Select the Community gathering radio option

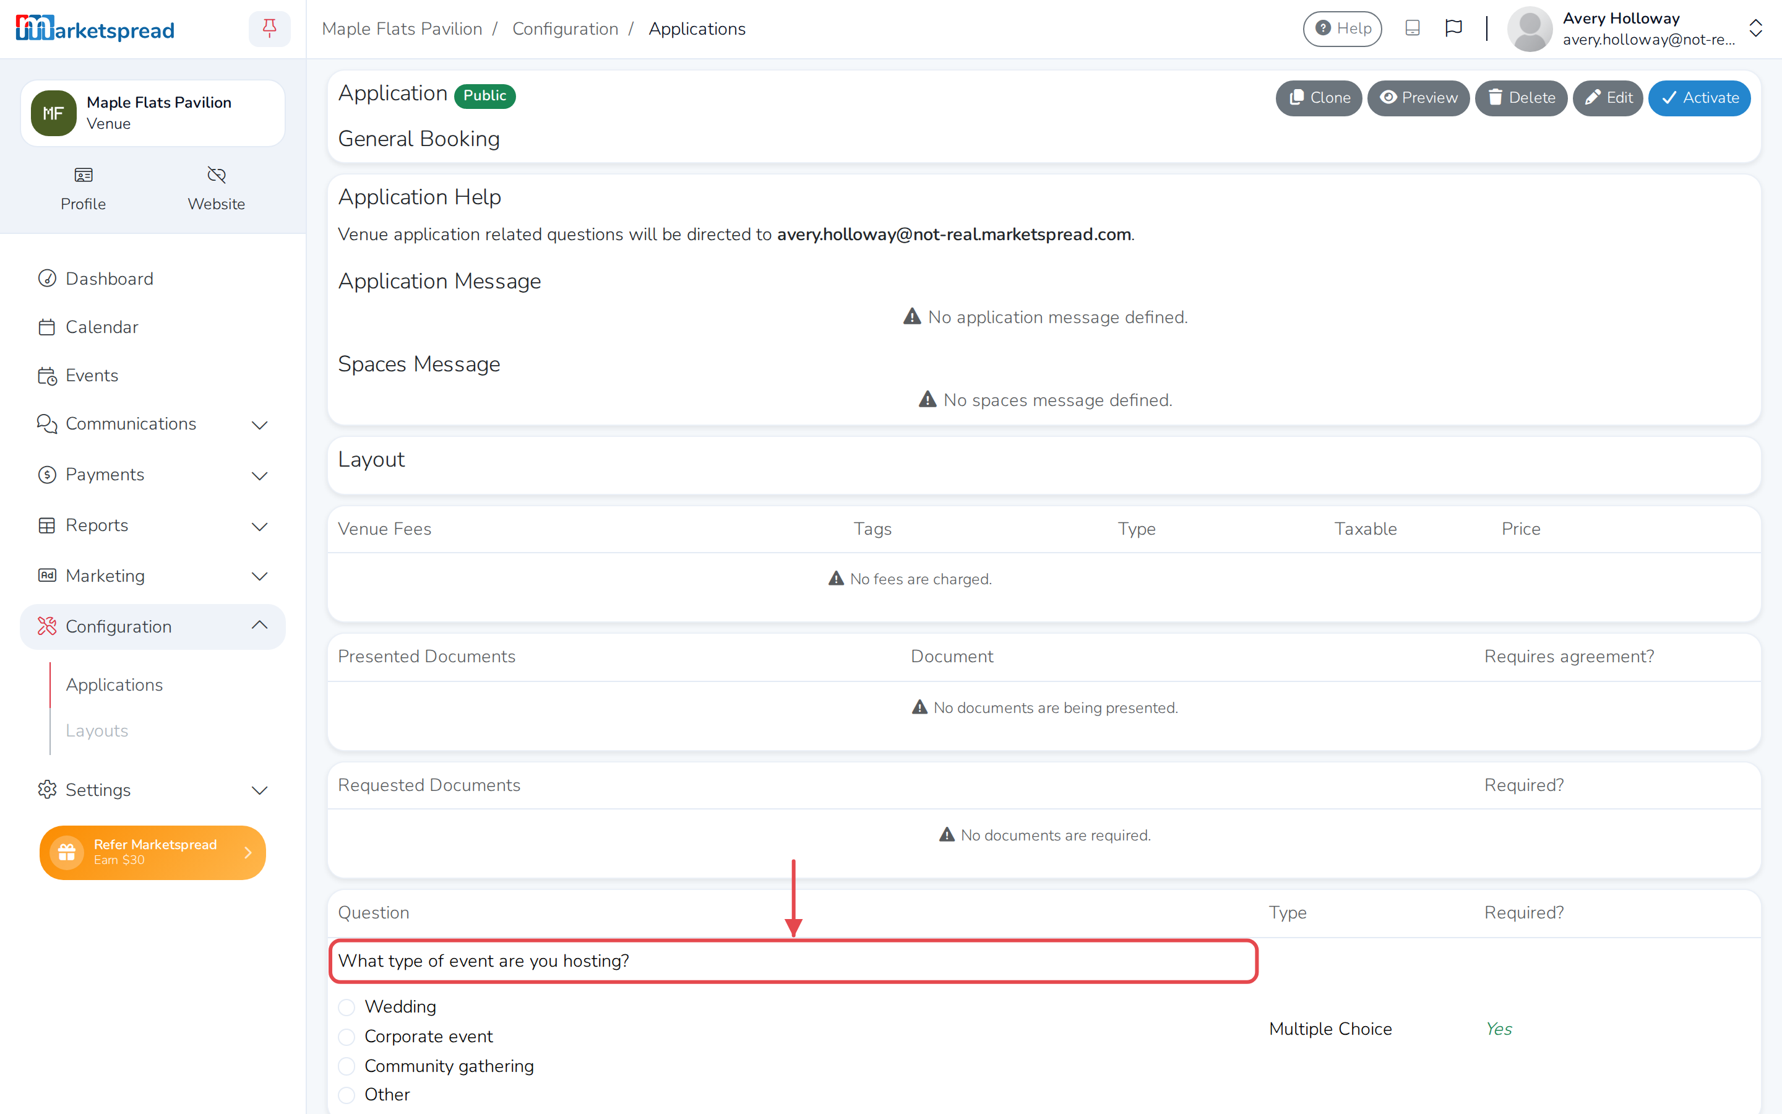click(347, 1066)
